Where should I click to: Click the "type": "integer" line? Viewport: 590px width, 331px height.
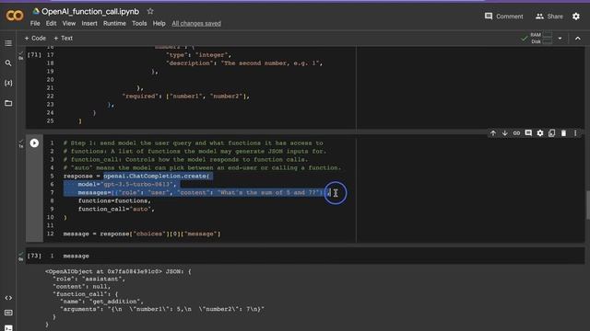199,55
